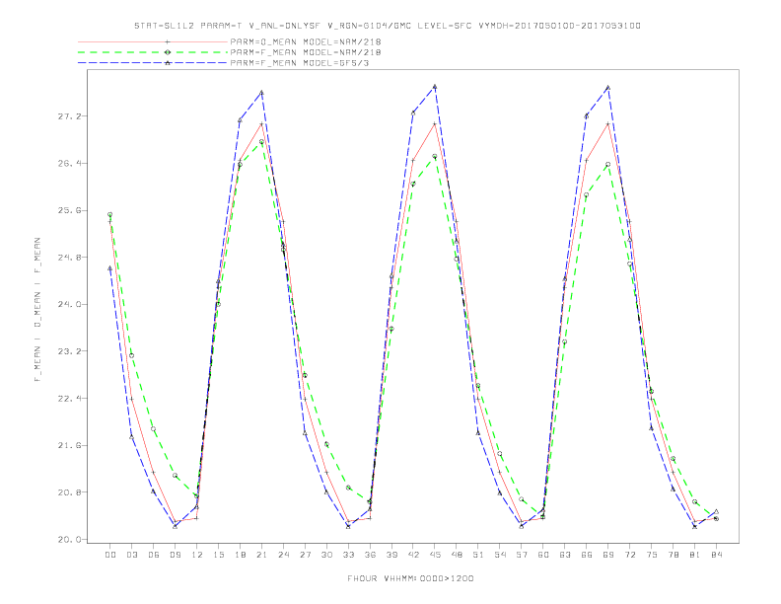Click the green circle peak above hour 45
This screenshot has width=781, height=604.
(x=435, y=156)
